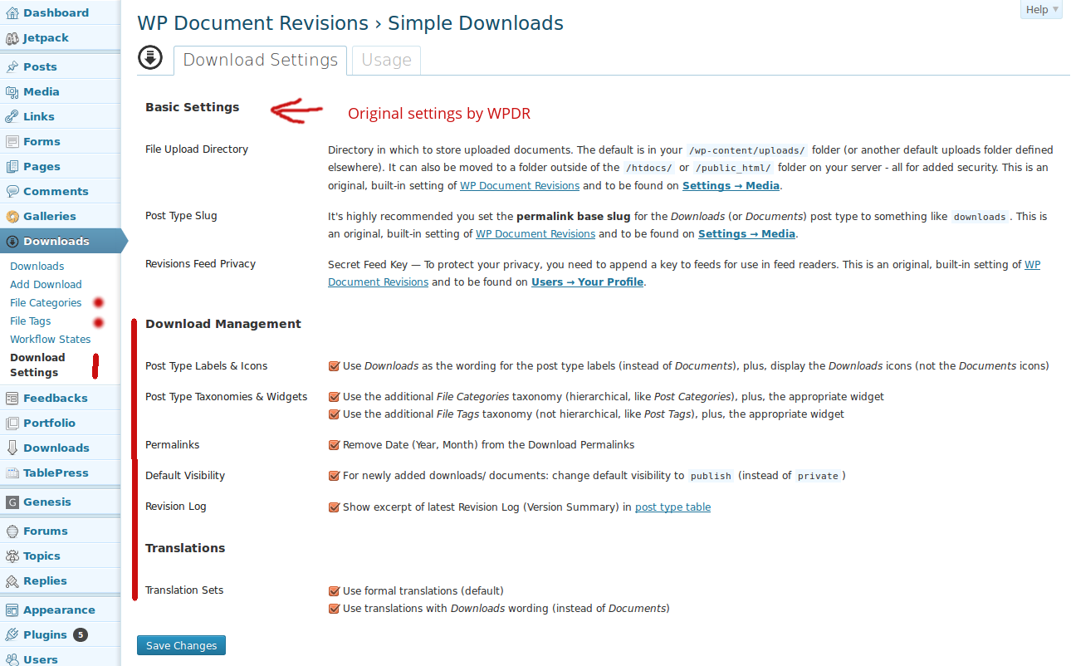Open File Categories submenu item

pos(46,303)
